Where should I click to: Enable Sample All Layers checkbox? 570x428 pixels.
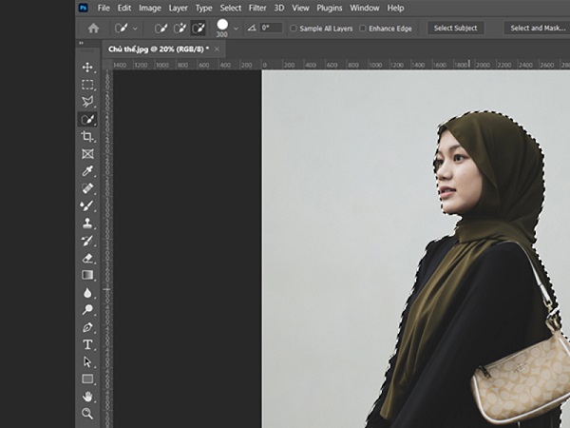coord(294,28)
